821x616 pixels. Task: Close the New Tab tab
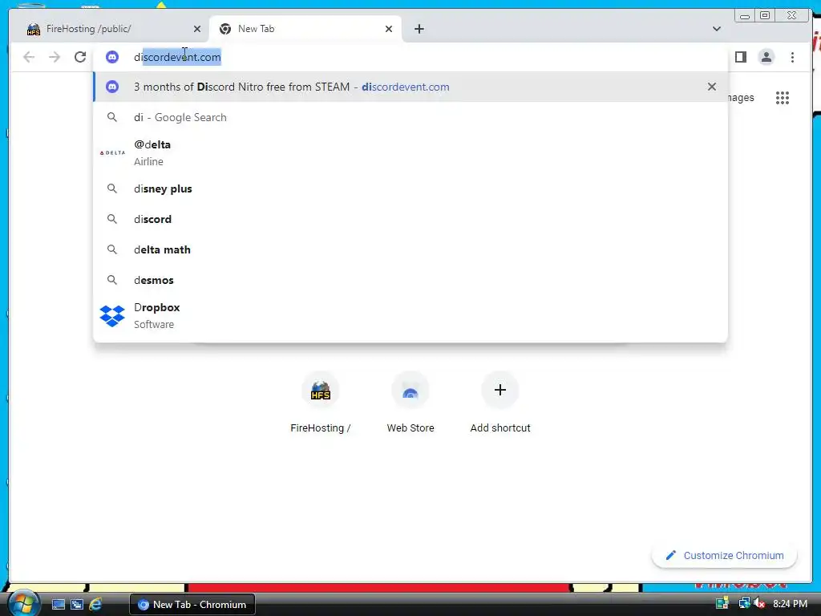[389, 29]
